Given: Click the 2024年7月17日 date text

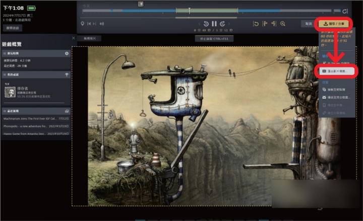Looking at the screenshot, I should coord(18,16).
